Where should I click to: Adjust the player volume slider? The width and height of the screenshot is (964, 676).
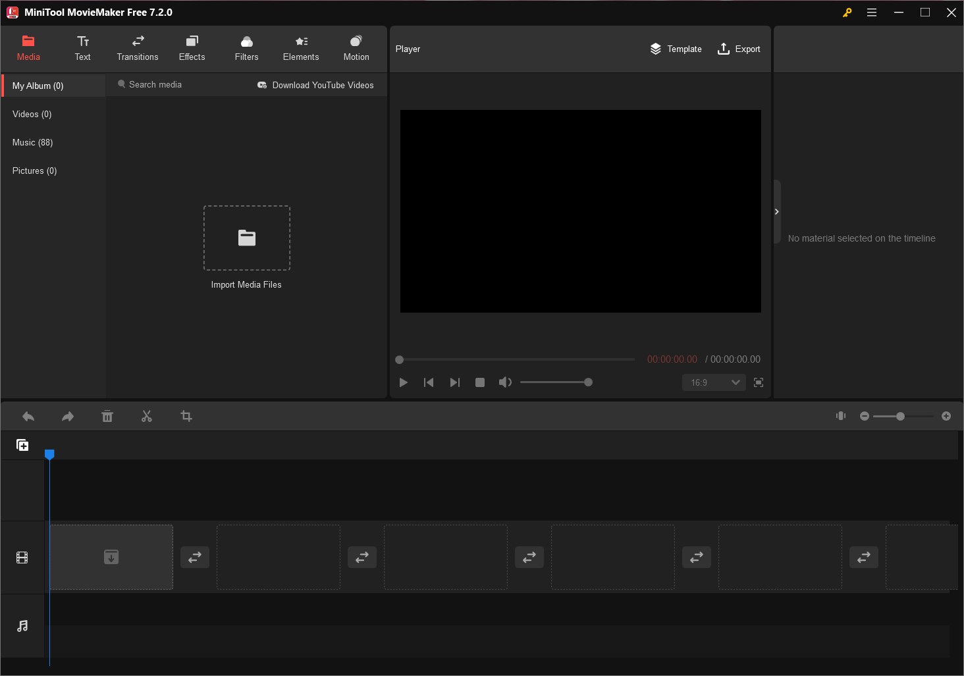[556, 382]
